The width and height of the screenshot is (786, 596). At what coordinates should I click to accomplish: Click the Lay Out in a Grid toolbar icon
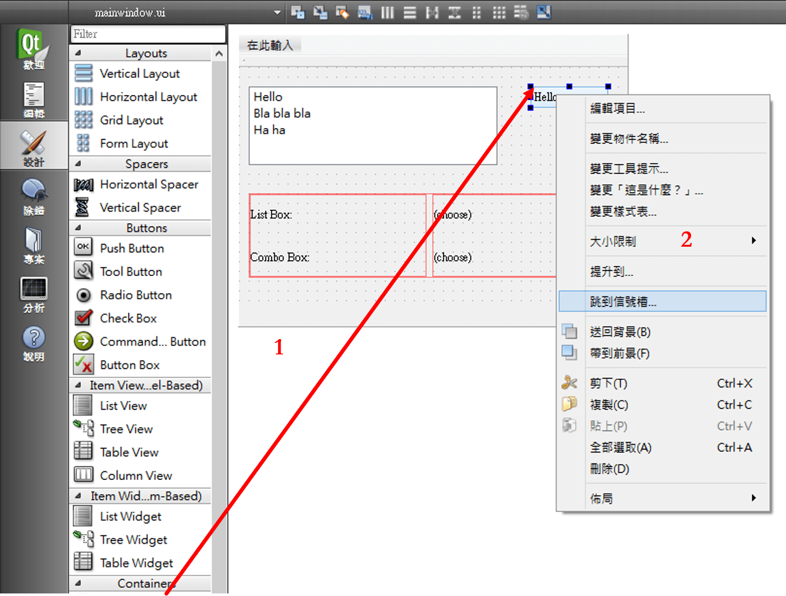coord(499,12)
